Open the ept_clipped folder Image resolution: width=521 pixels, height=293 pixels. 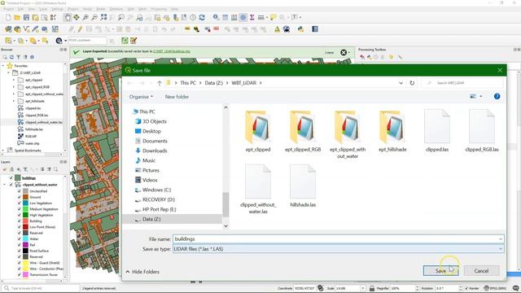pyautogui.click(x=258, y=132)
